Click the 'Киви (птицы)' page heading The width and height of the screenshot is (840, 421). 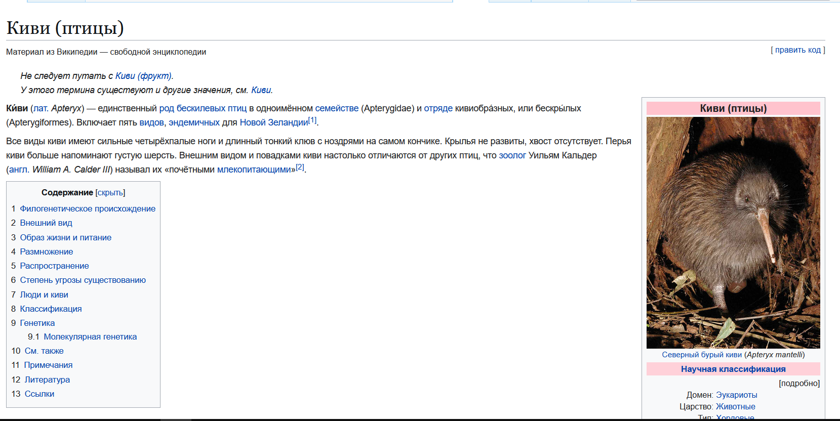click(x=65, y=28)
